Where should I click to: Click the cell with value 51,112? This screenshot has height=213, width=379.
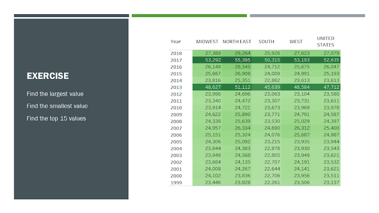(237, 87)
